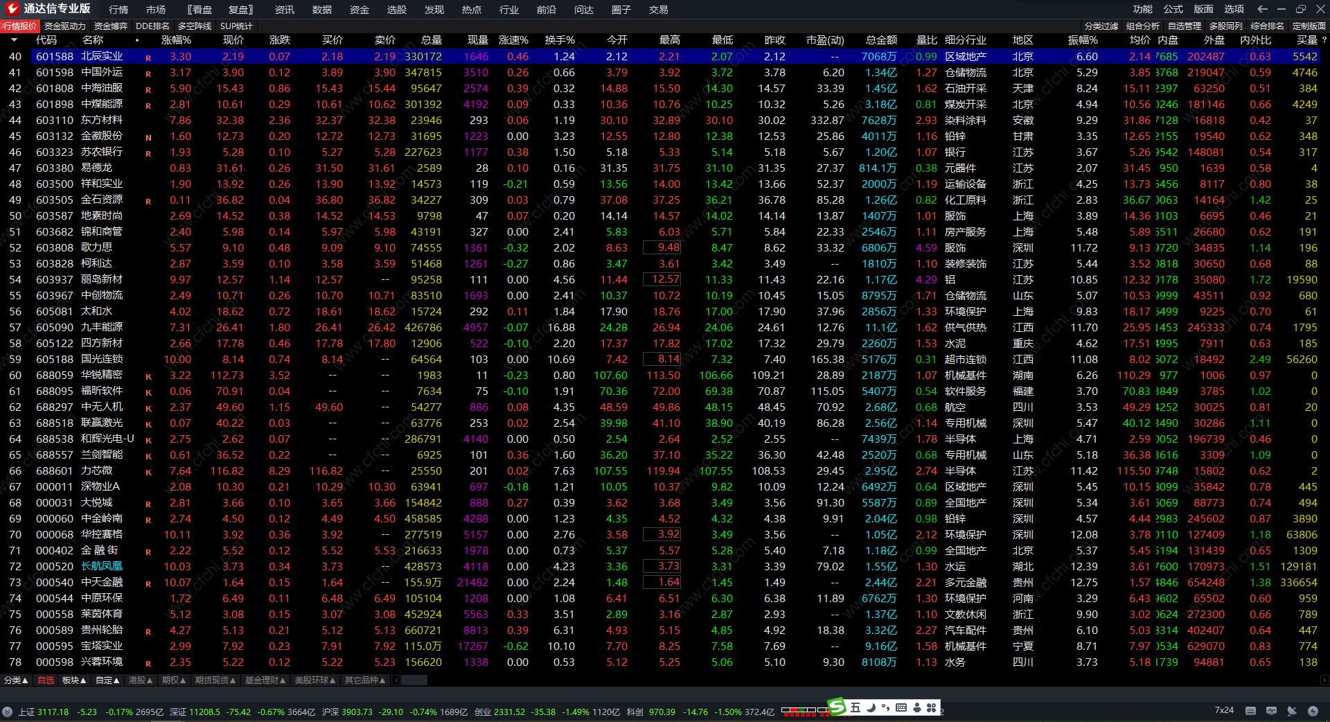Open the Sogou soft keyboard icon

click(901, 707)
